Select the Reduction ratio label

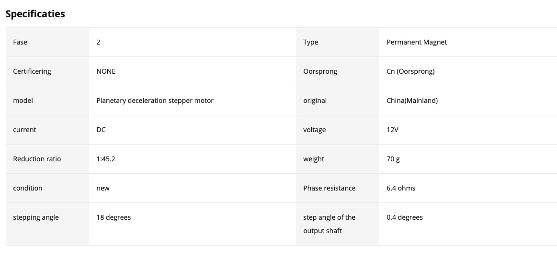(37, 159)
